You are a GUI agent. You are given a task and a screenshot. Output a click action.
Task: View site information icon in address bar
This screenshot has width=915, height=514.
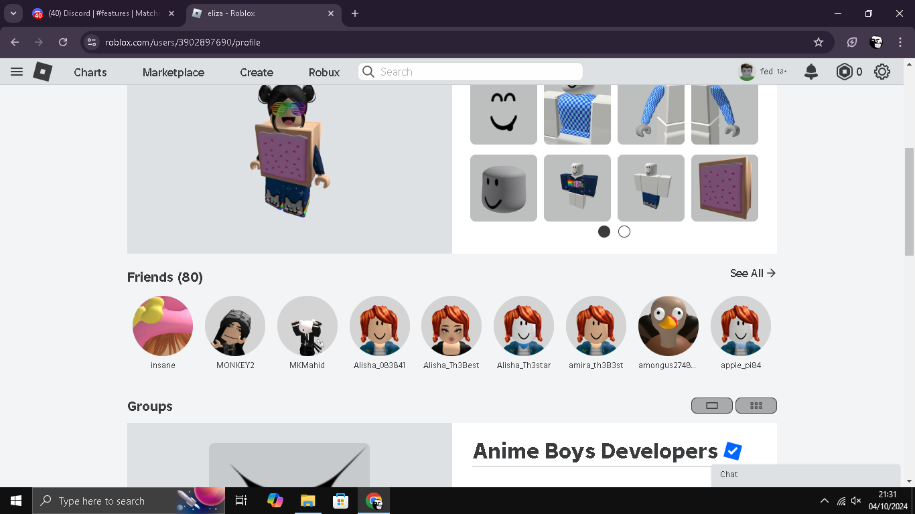92,42
